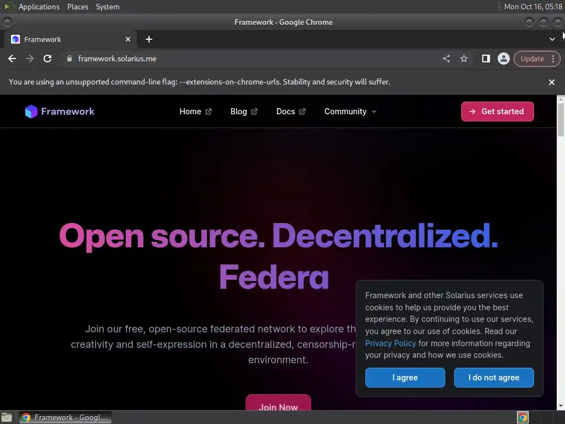This screenshot has width=565, height=424.
Task: Click the padlock site info icon
Action: (70, 59)
